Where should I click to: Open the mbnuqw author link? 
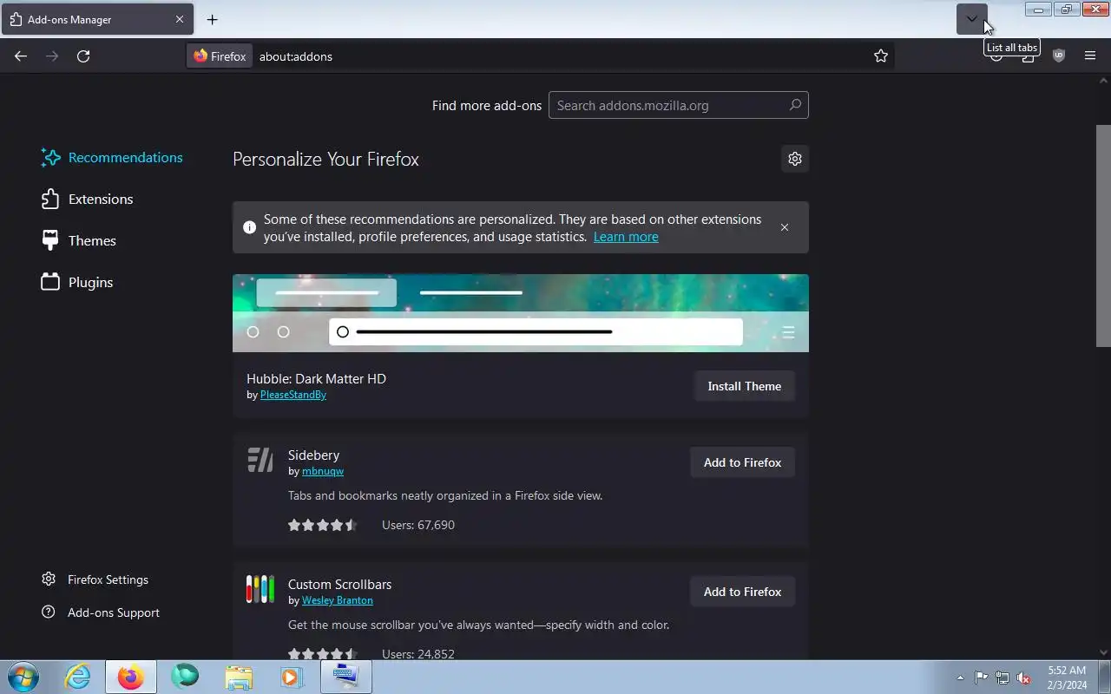click(323, 471)
